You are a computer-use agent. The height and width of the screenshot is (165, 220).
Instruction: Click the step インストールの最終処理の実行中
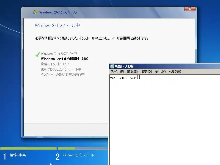click(63, 74)
